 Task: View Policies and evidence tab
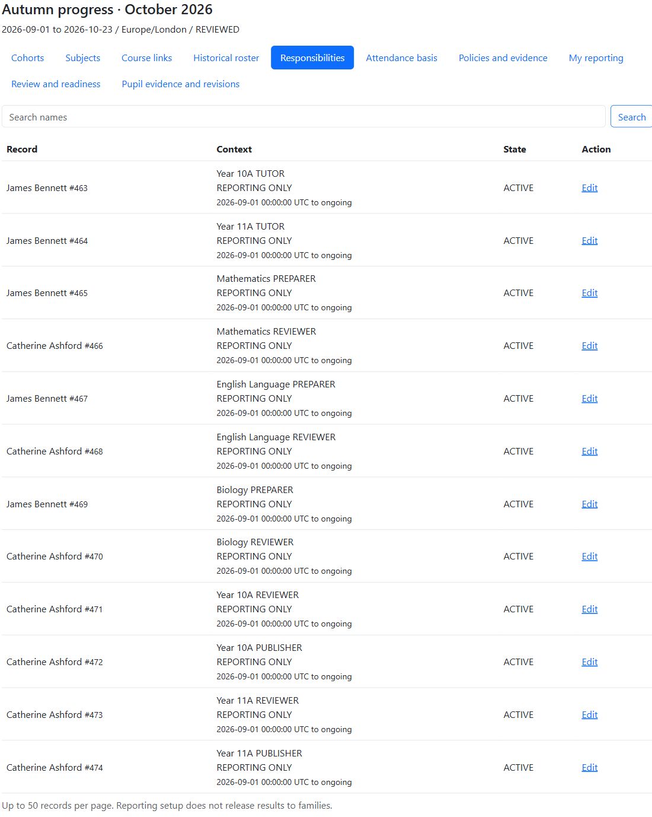pyautogui.click(x=503, y=58)
